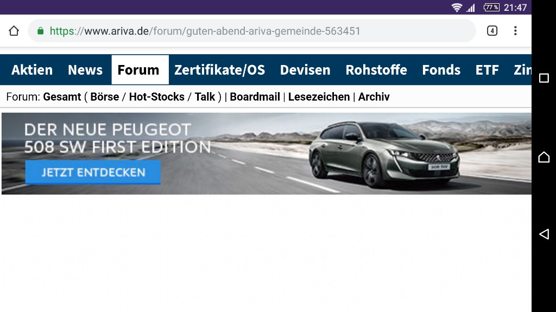Tap the Chrome home icon

(14, 31)
